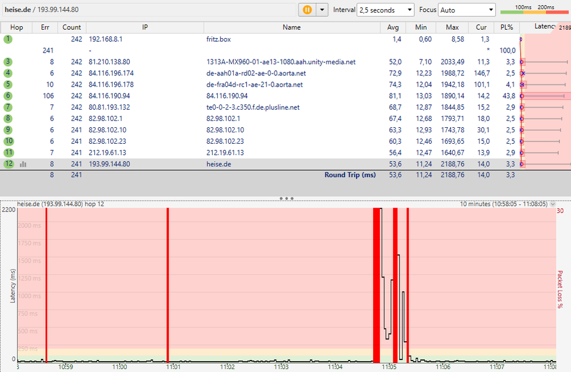Screen dimensions: 571x372
Task: Select te0-0-2-3.c350.f.de.plusline.net hostname
Action: [x=253, y=107]
